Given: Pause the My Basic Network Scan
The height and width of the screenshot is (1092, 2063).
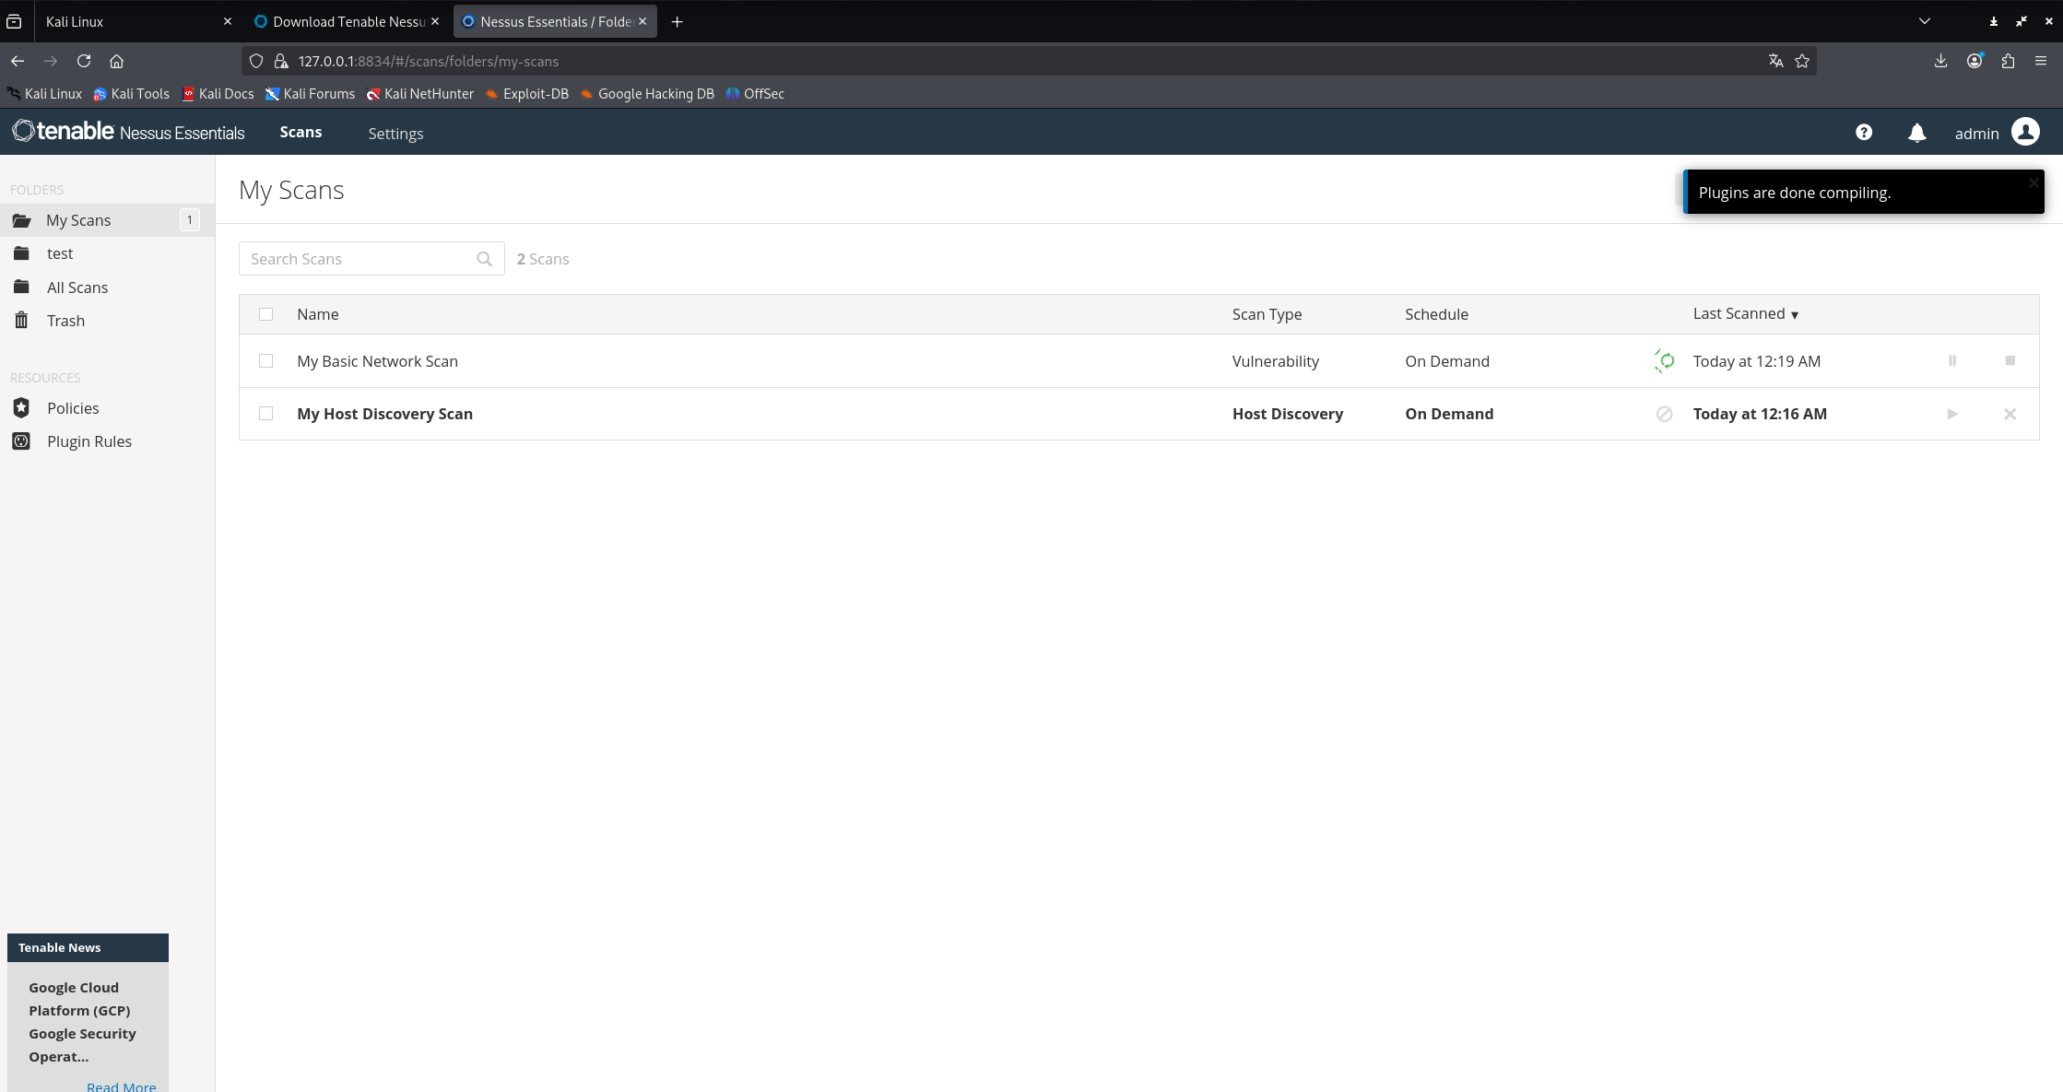Looking at the screenshot, I should click(x=1951, y=361).
